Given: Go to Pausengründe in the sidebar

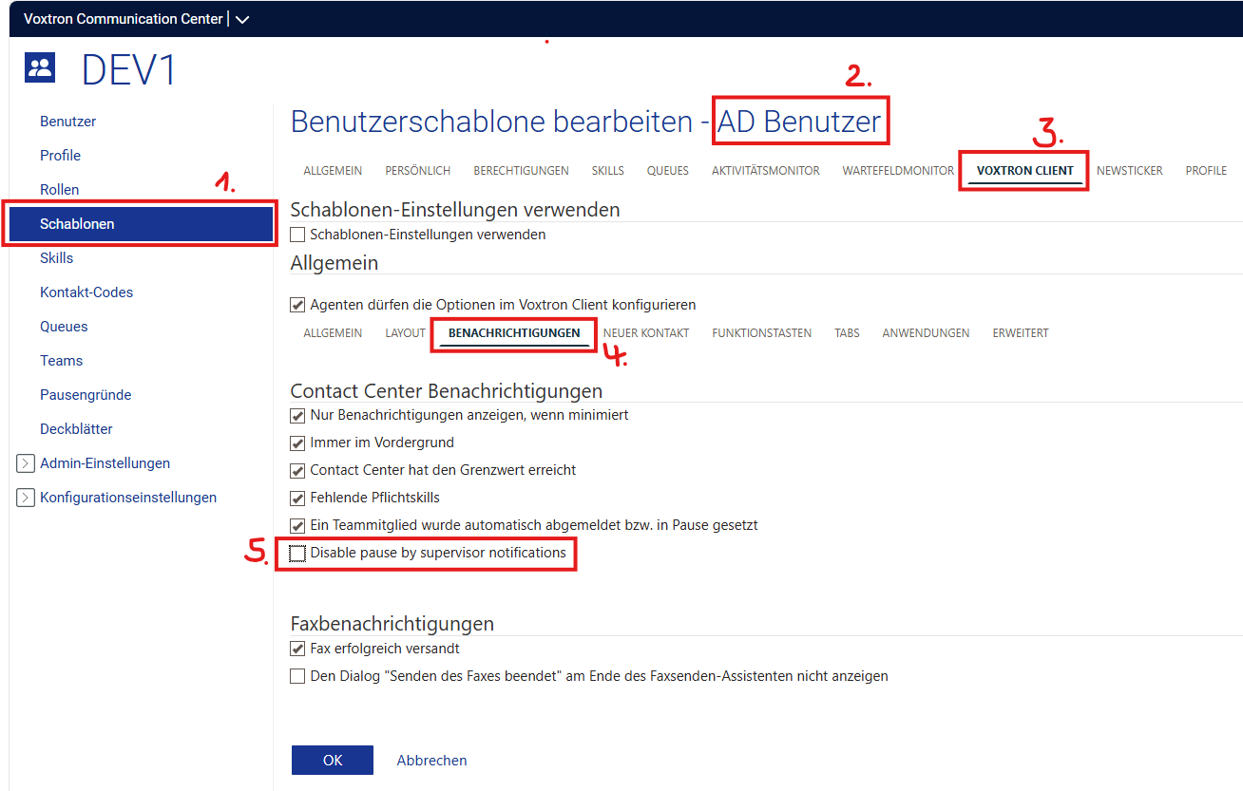Looking at the screenshot, I should 86,395.
